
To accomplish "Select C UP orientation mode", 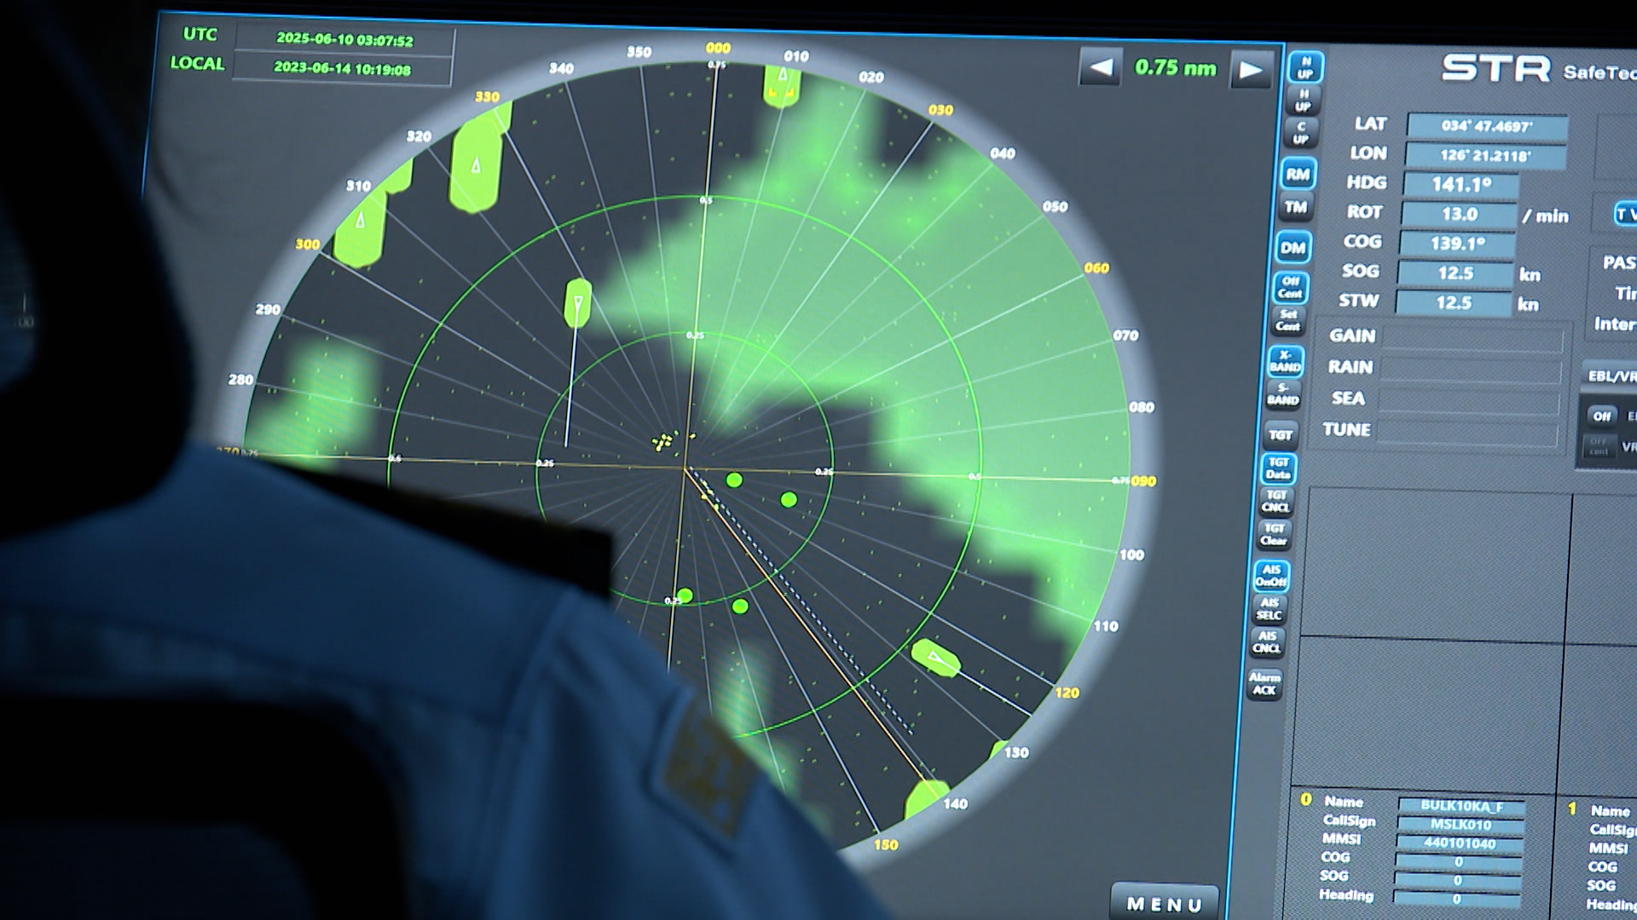I will coord(1300,133).
